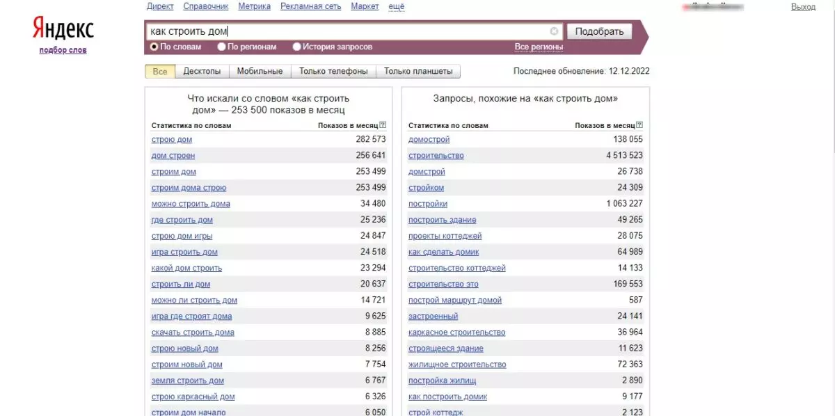Click the "4 513 523" impressions value
Screen dimensions: 835x416
[x=625, y=155]
